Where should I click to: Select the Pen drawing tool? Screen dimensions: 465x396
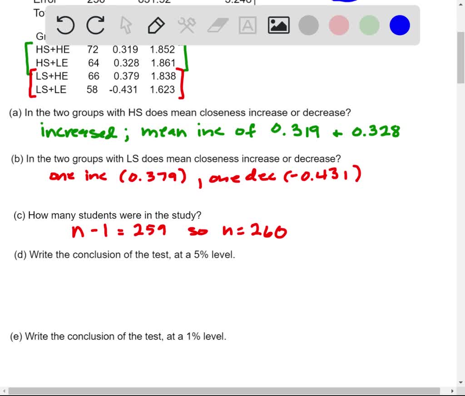(156, 25)
